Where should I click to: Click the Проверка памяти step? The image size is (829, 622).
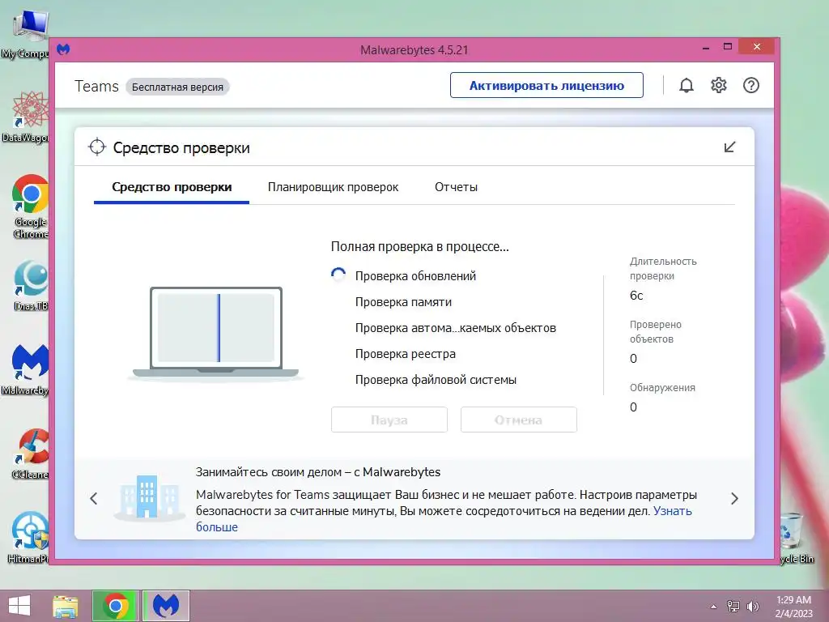[403, 302]
